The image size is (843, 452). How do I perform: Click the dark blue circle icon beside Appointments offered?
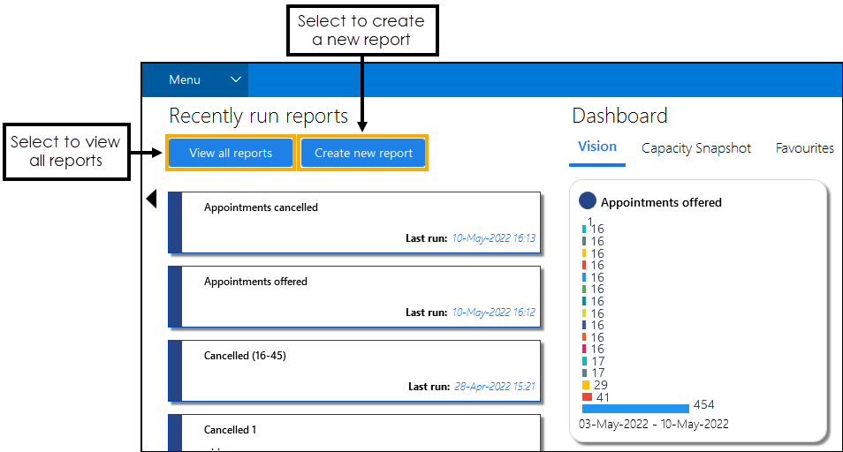tap(588, 201)
